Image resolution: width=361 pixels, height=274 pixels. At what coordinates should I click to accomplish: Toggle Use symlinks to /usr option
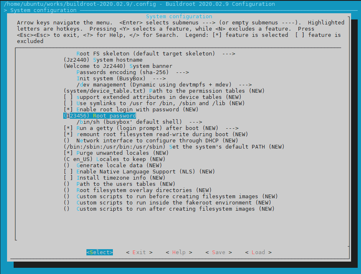pyautogui.click(x=154, y=103)
